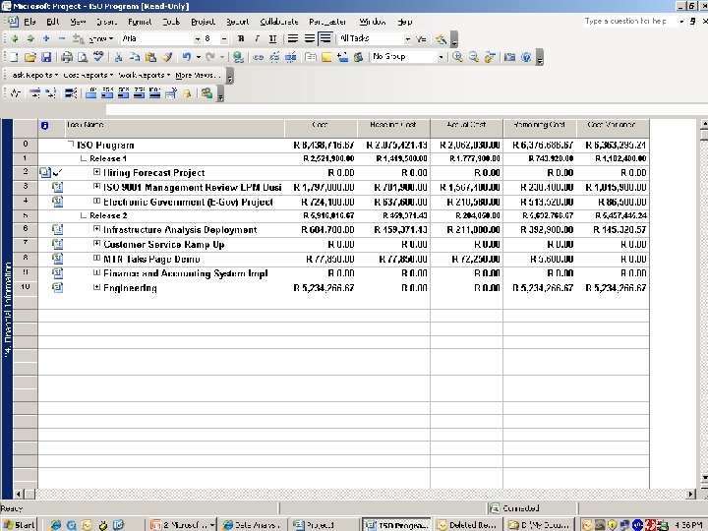Screen dimensions: 708x531
Task: Click the Format Painter brush icon
Action: click(167, 57)
